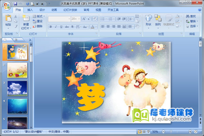Switch to Insert (插入) tab
The image size is (204, 136).
(30, 10)
